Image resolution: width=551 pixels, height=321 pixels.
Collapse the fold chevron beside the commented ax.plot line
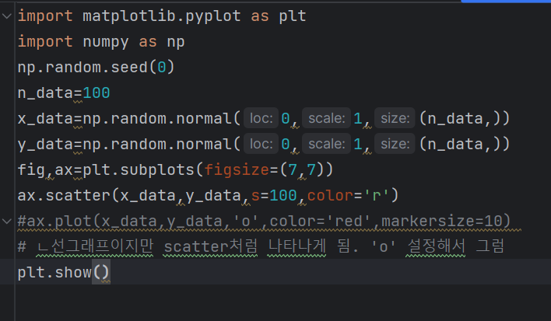7,221
